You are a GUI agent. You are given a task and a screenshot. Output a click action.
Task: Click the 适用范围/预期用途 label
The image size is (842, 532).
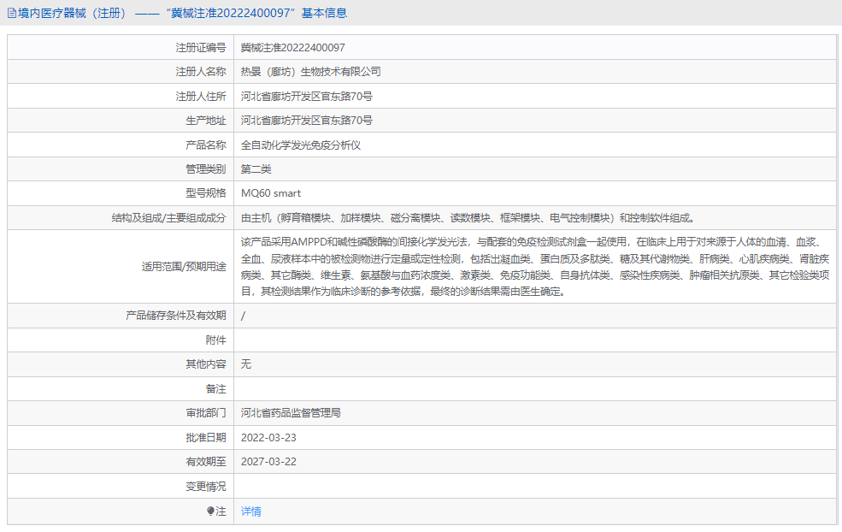pos(184,267)
